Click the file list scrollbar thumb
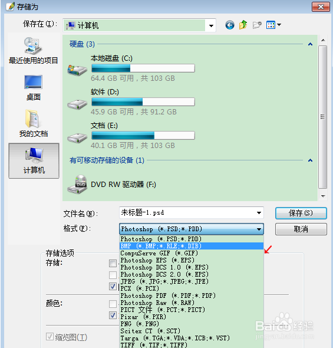This screenshot has height=348, width=333. point(322,117)
